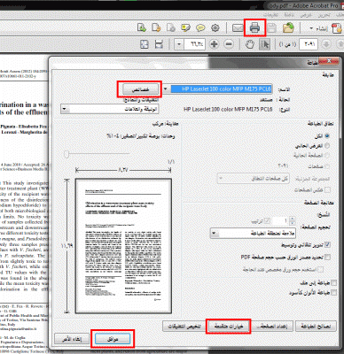Click the gear settings toolbar icon
The image size is (344, 354).
pos(215,28)
